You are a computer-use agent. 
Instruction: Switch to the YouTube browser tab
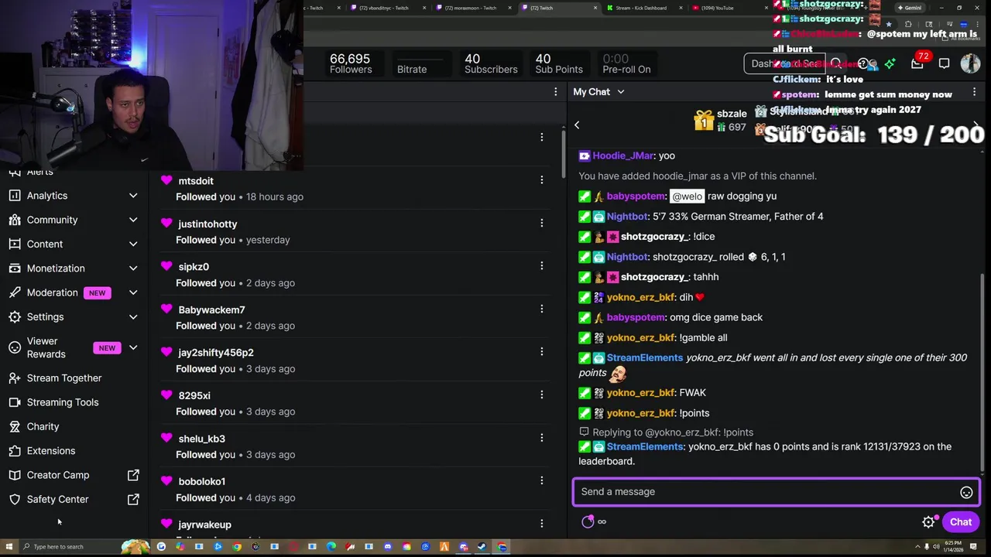(x=724, y=8)
